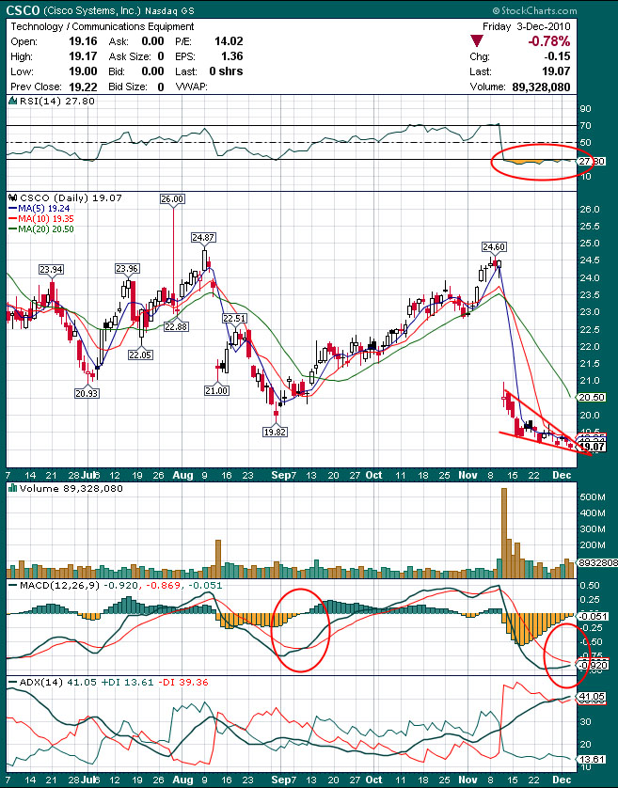Click the RSI(14) indicator panel icon
The image size is (618, 788).
[13, 101]
